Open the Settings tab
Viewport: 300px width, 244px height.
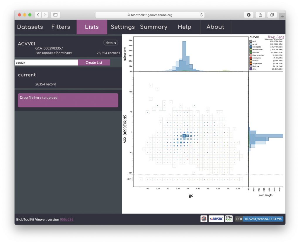pyautogui.click(x=122, y=27)
